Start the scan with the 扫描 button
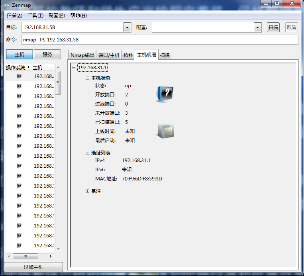The image size is (304, 276). click(273, 27)
